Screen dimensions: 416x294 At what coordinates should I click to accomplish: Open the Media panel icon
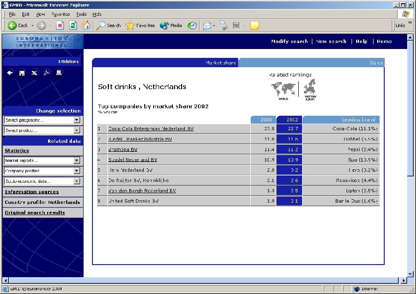click(x=164, y=25)
